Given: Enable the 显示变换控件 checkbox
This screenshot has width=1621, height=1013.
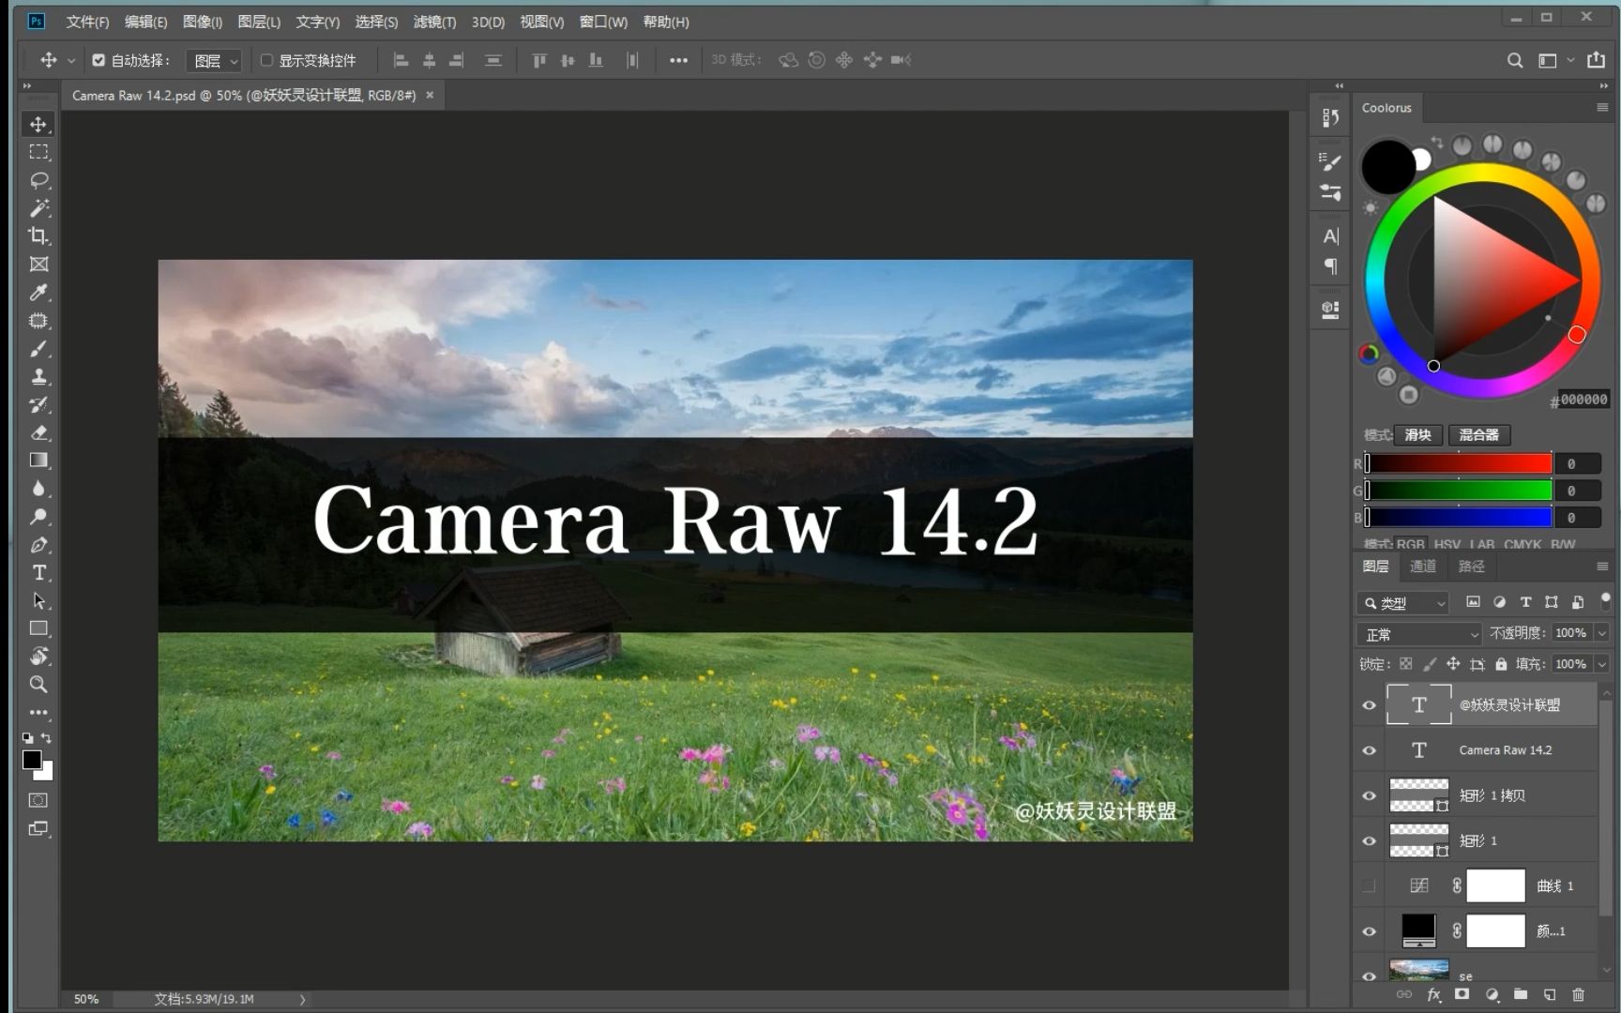Looking at the screenshot, I should [x=266, y=59].
